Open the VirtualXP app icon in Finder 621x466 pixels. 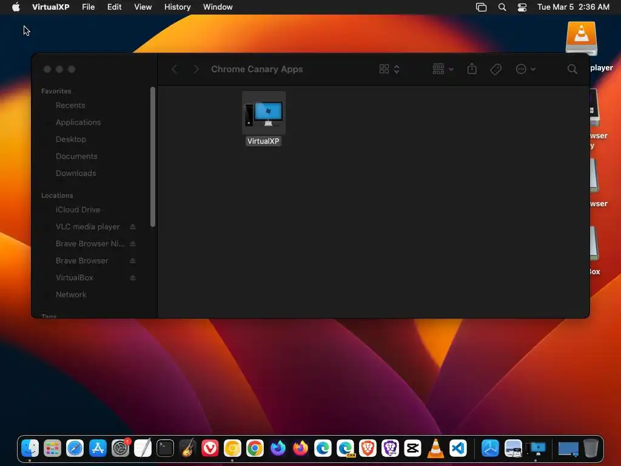tap(264, 113)
